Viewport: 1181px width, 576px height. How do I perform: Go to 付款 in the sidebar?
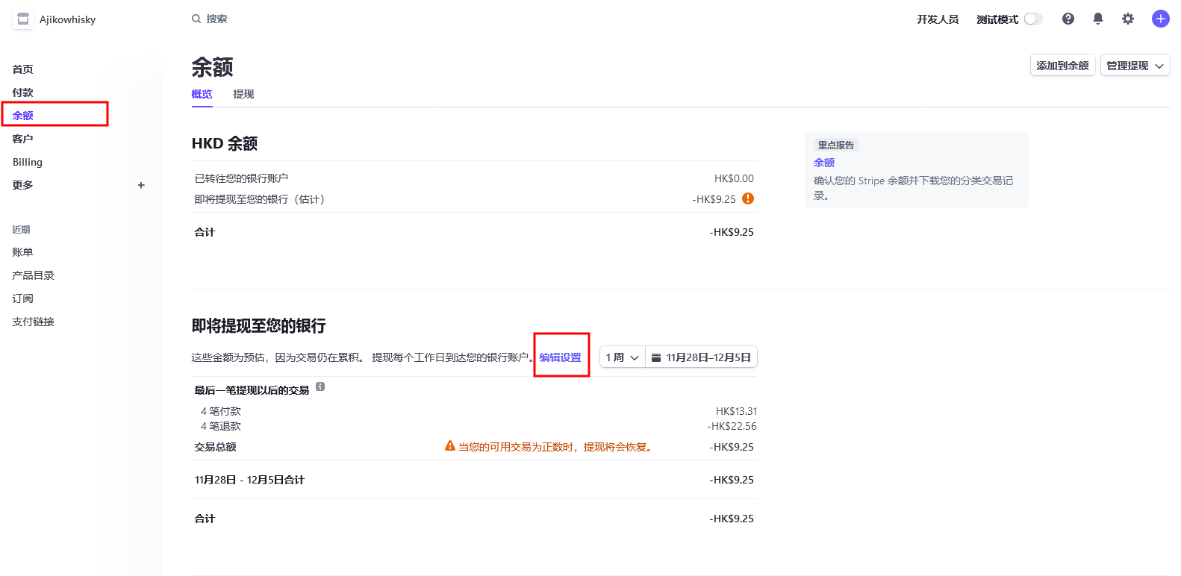[22, 93]
